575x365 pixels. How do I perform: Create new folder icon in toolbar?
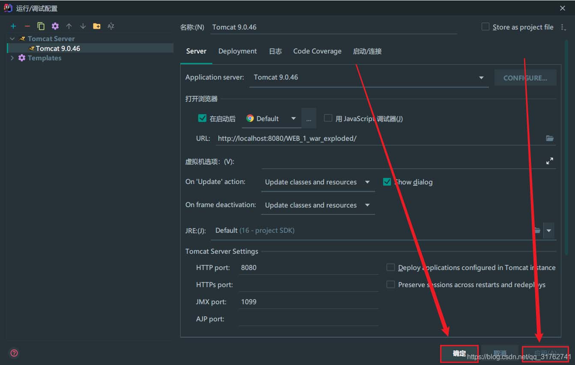point(97,26)
